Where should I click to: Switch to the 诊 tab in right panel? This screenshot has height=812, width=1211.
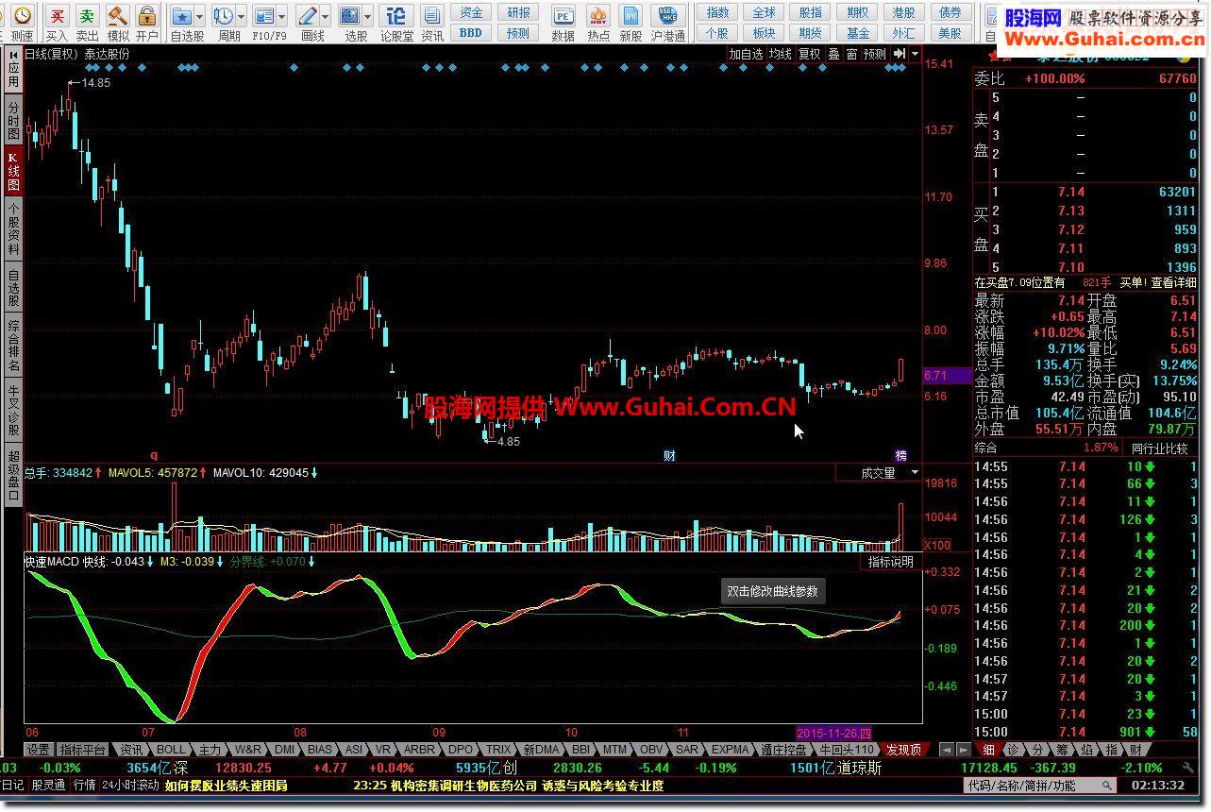(x=1013, y=750)
